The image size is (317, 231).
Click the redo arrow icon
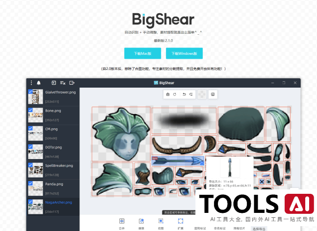tap(191, 94)
